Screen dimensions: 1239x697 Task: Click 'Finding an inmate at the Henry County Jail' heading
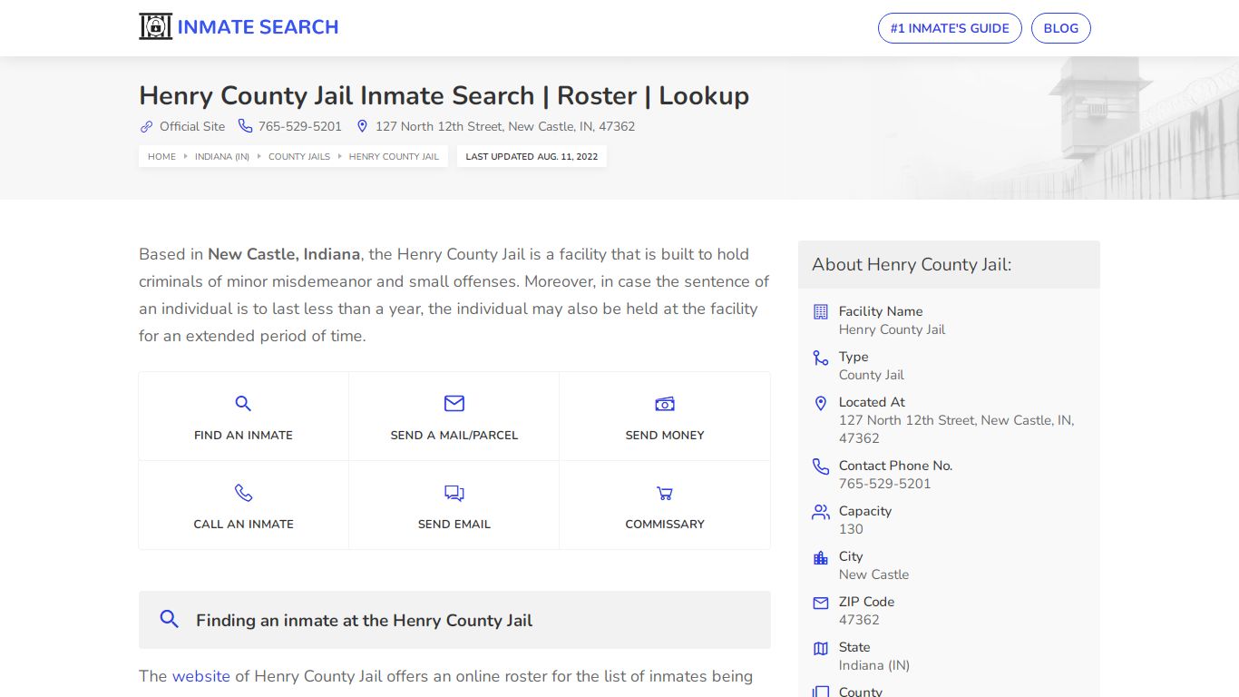364,621
